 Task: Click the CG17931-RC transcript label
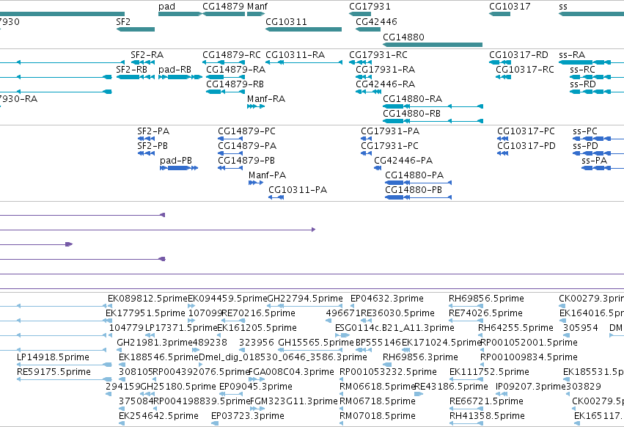378,55
